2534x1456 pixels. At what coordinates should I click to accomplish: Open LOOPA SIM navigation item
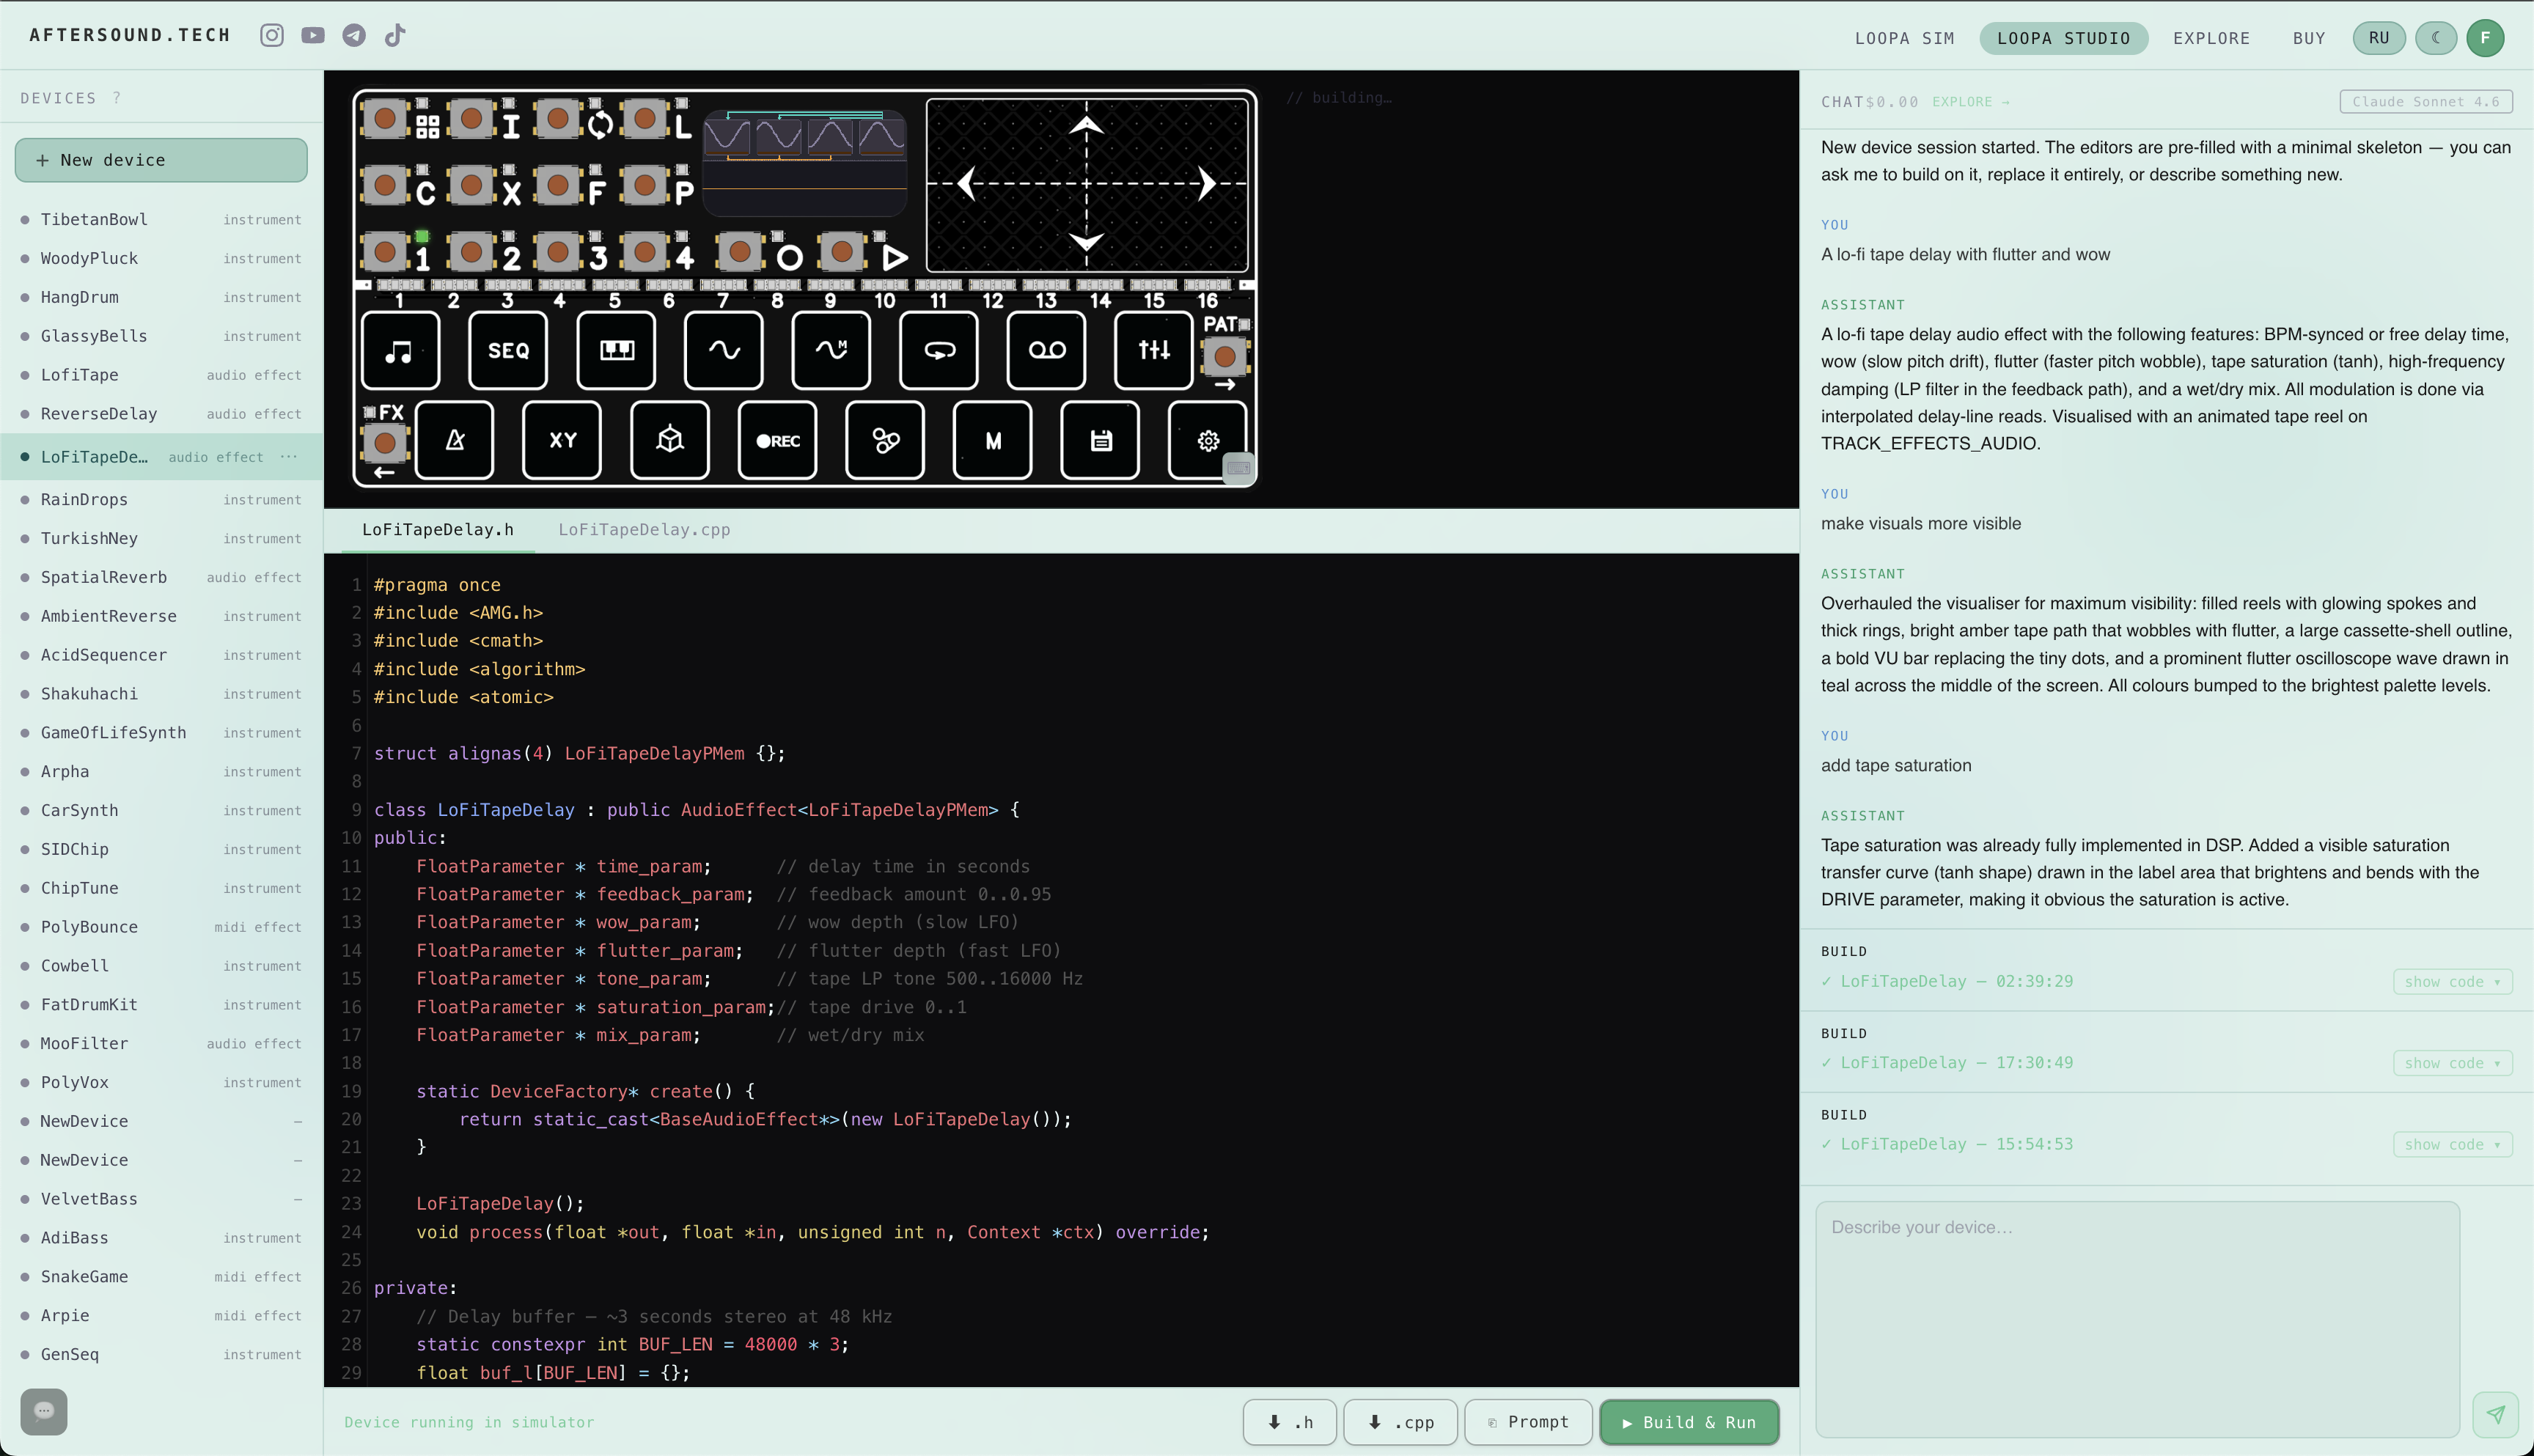1905,38
